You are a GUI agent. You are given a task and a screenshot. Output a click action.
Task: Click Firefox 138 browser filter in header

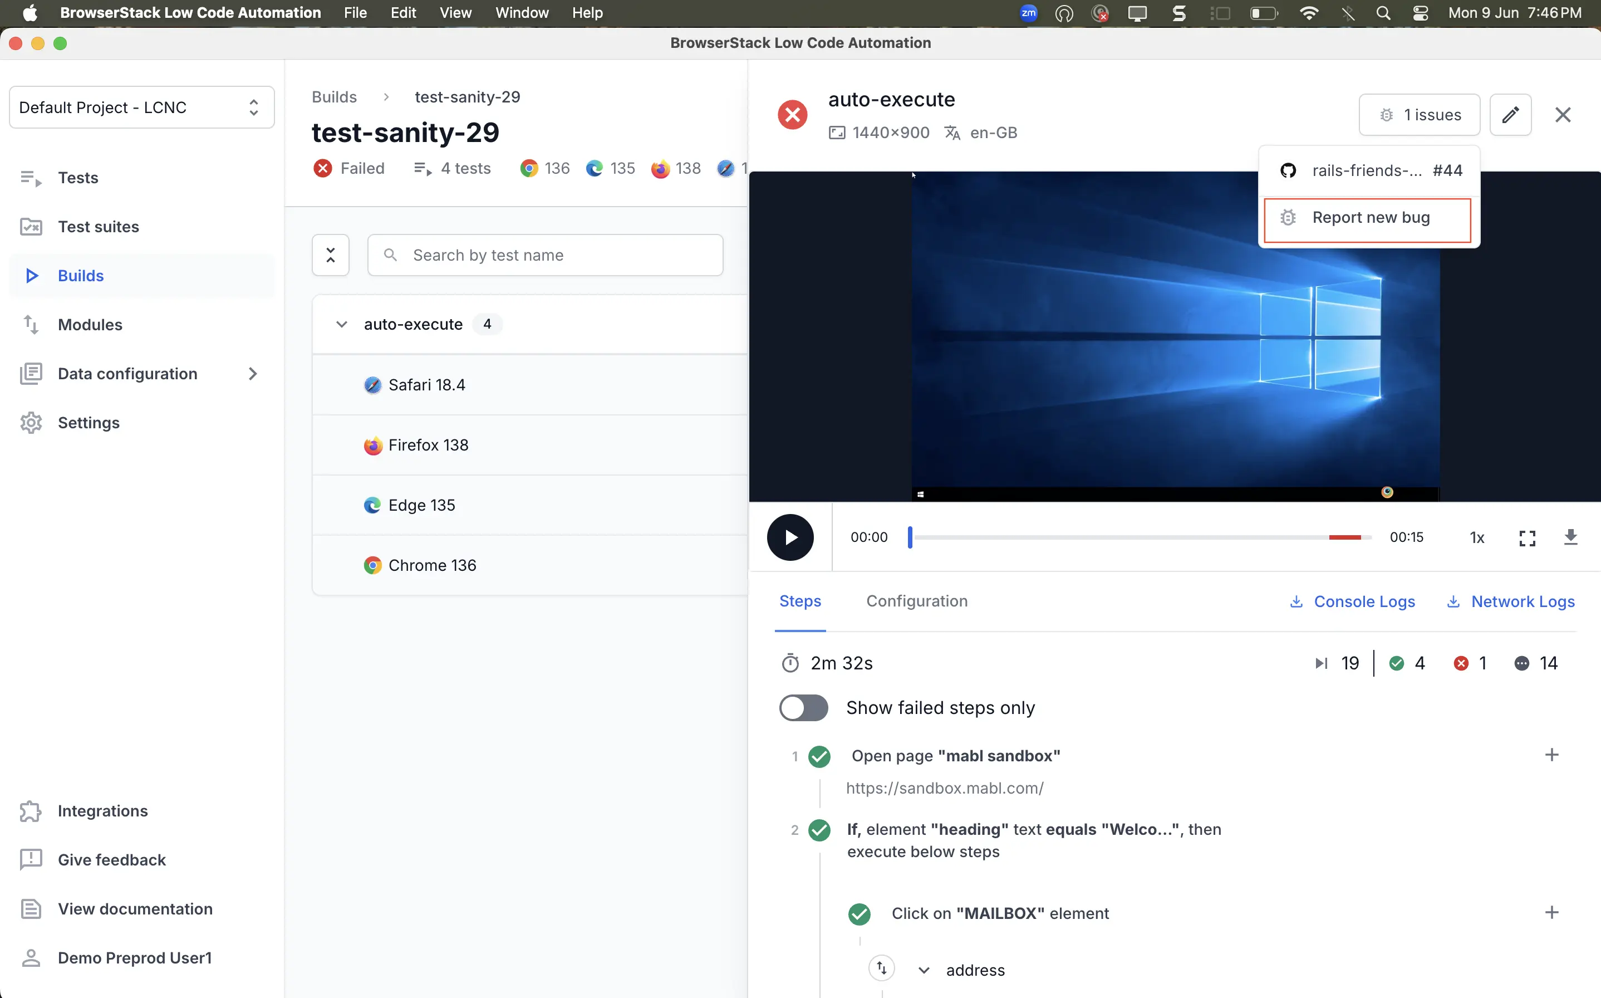click(x=675, y=168)
